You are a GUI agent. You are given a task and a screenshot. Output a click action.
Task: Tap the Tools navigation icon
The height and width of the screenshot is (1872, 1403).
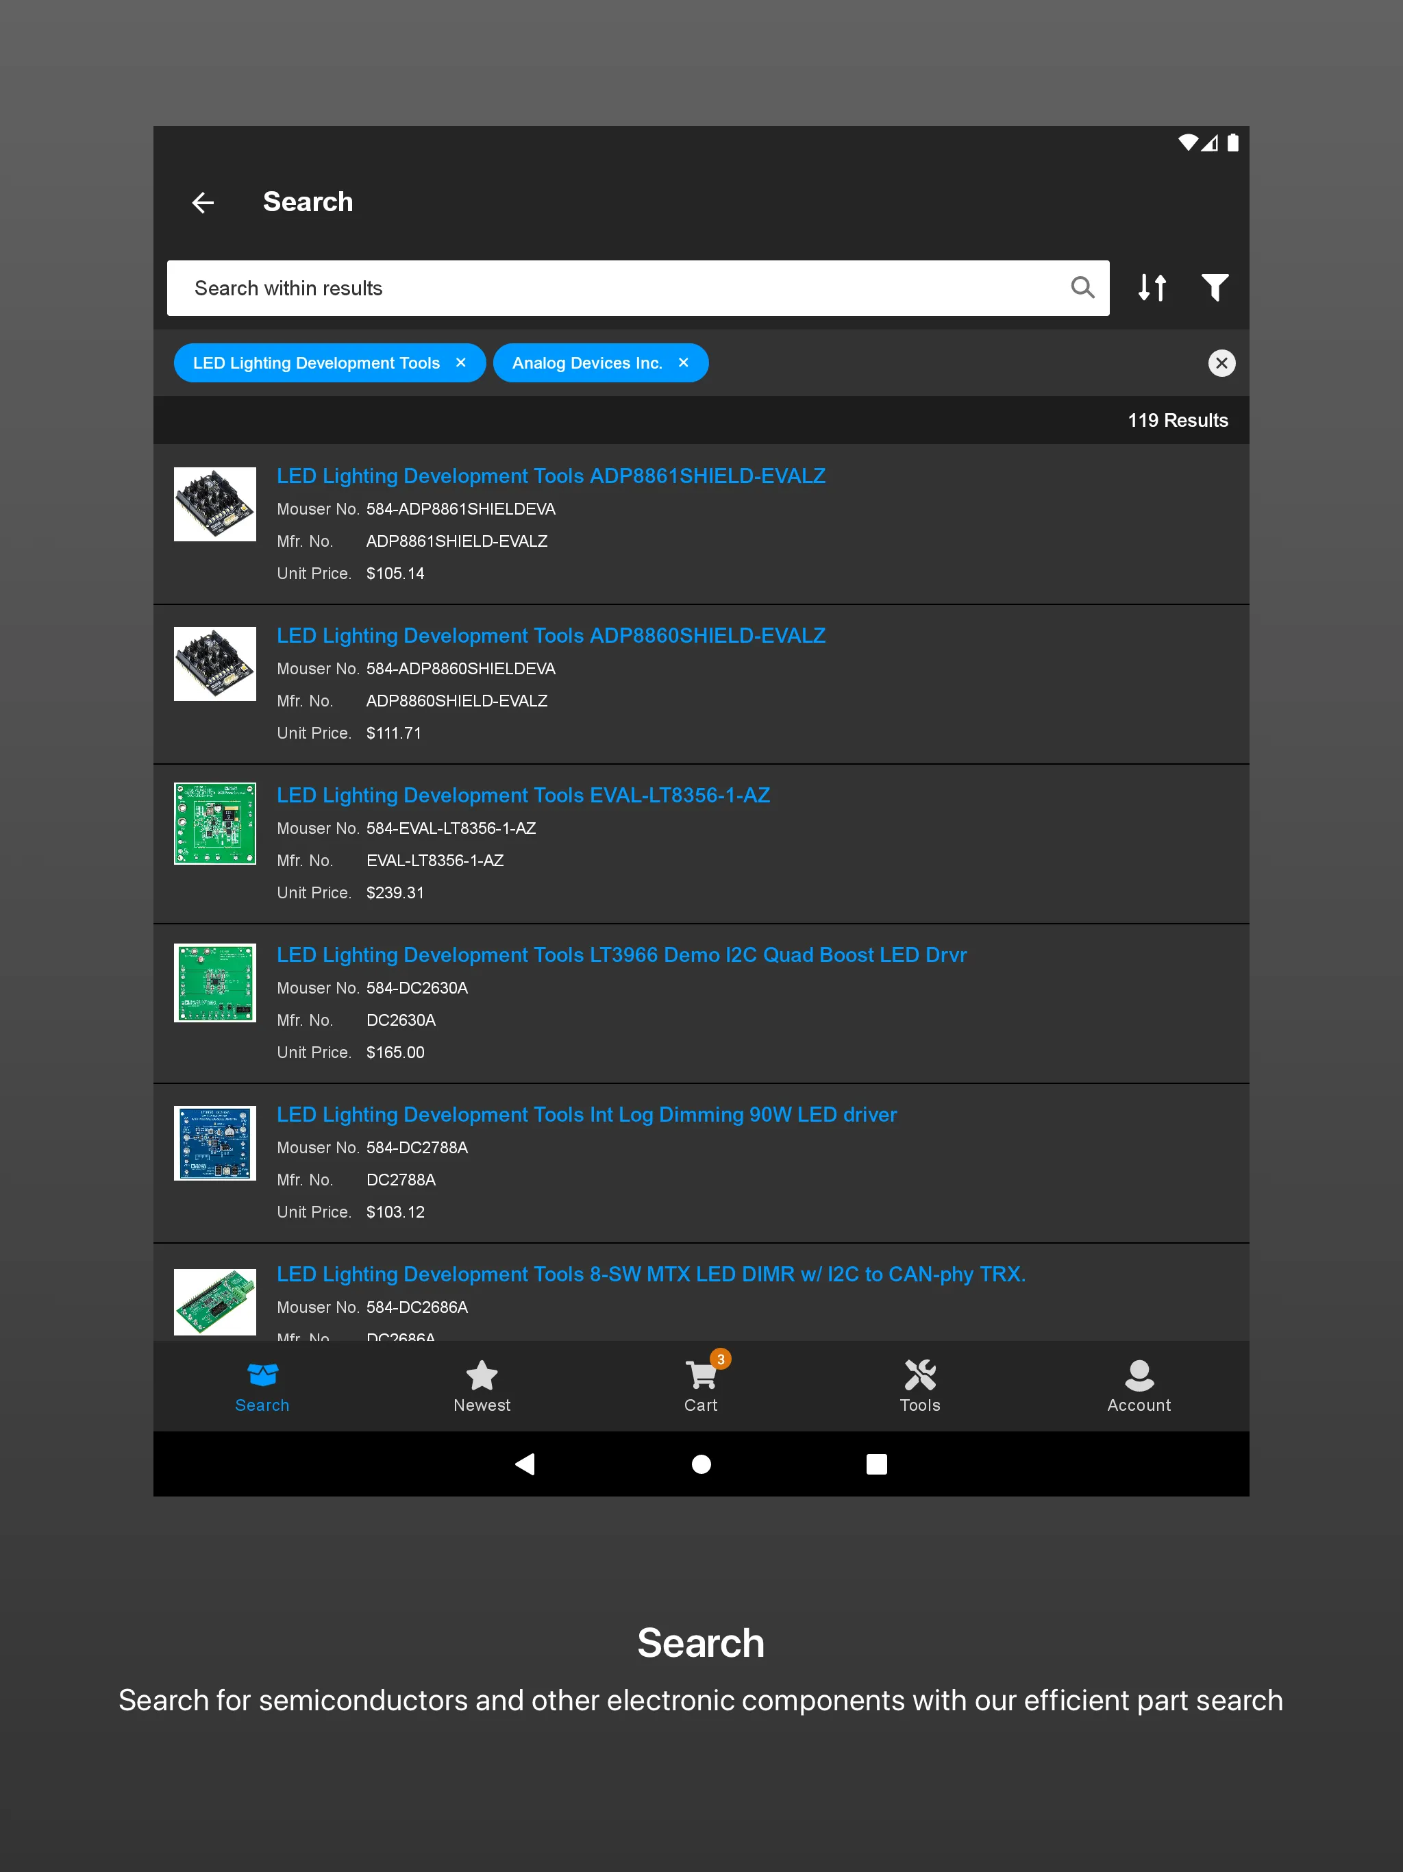(x=919, y=1384)
